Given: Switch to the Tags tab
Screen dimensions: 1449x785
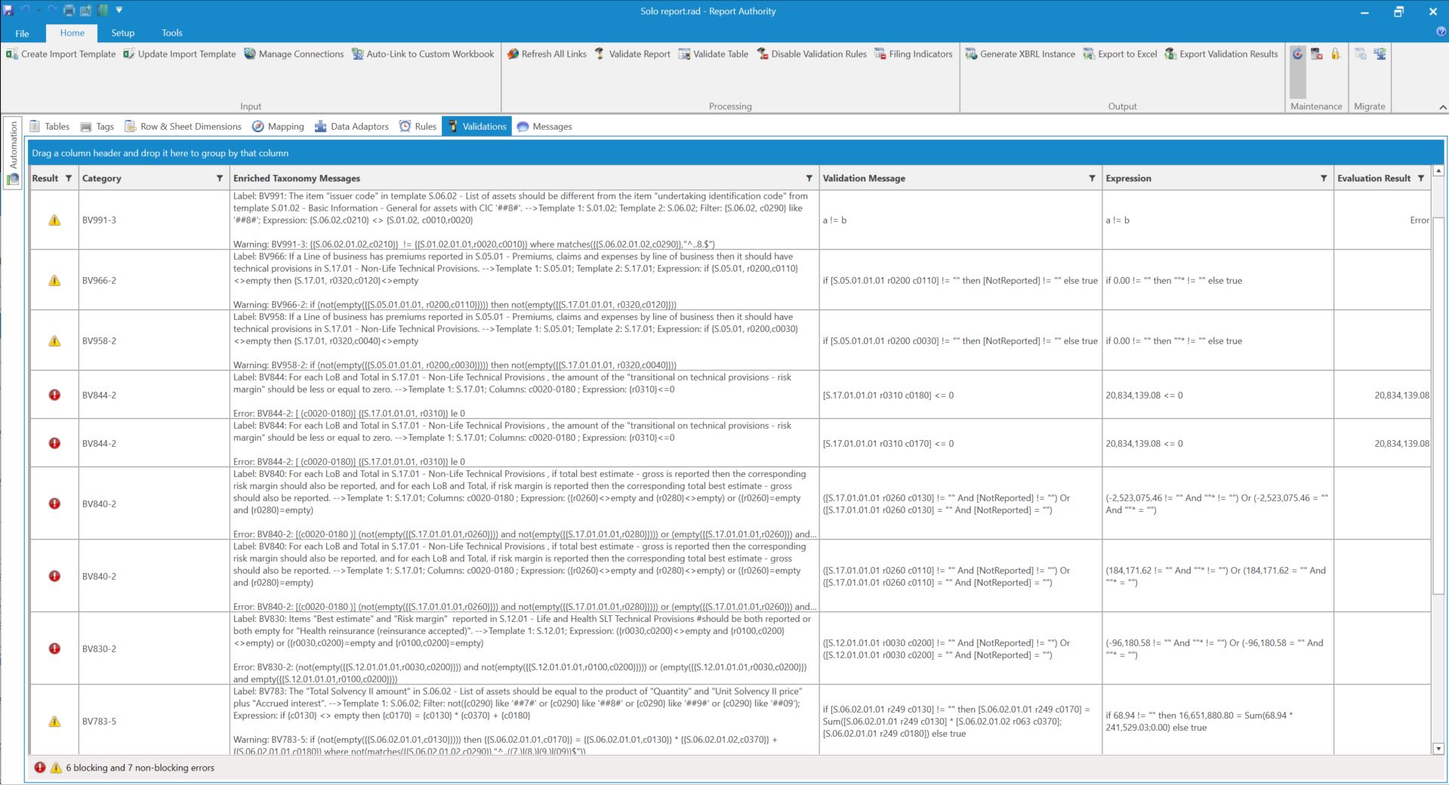Looking at the screenshot, I should 97,127.
